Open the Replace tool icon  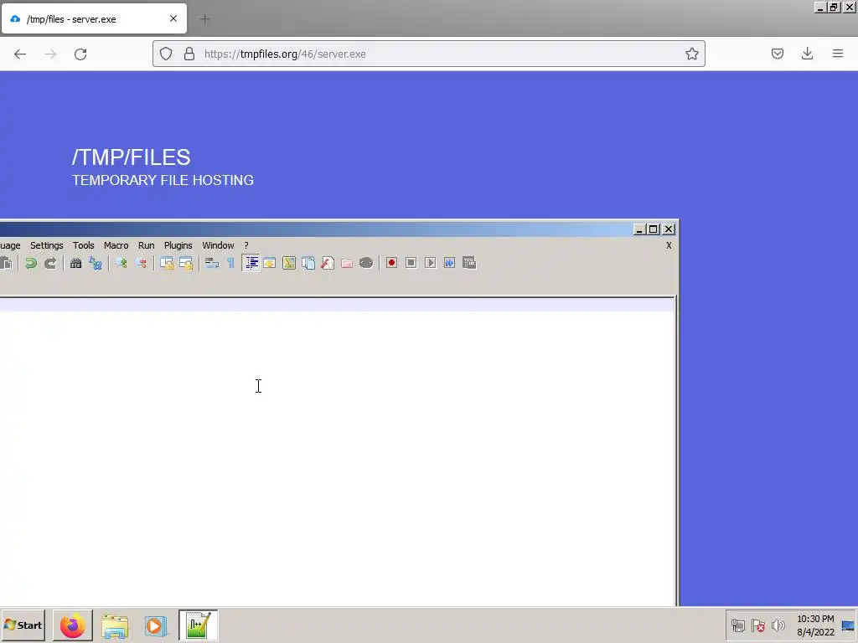(96, 264)
